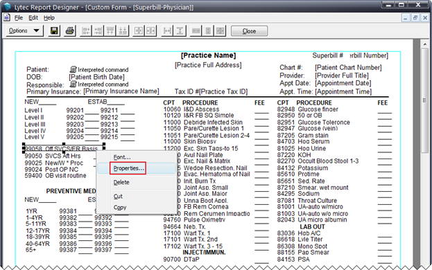The height and width of the screenshot is (270, 432).
Task: Make objects same height icon
Action: click(208, 30)
